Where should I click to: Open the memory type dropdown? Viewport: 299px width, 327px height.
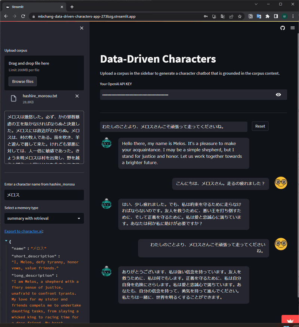[44, 218]
